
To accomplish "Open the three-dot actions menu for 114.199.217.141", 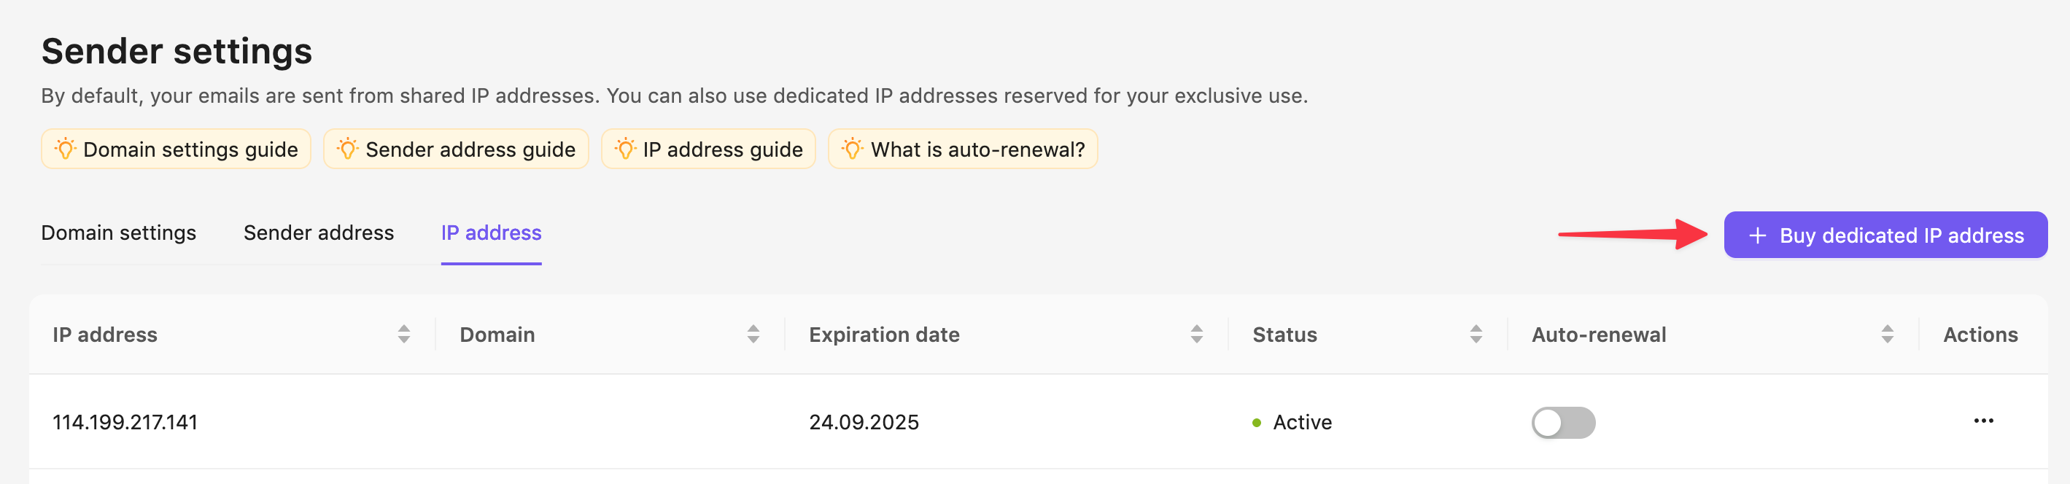I will 1983,421.
